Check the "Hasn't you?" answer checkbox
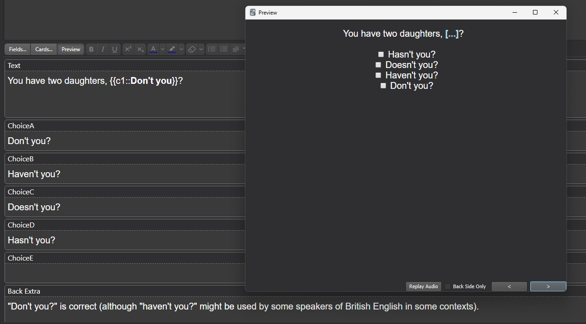This screenshot has width=586, height=324. (381, 54)
